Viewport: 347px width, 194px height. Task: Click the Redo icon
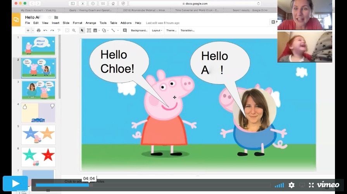[x=52, y=31]
